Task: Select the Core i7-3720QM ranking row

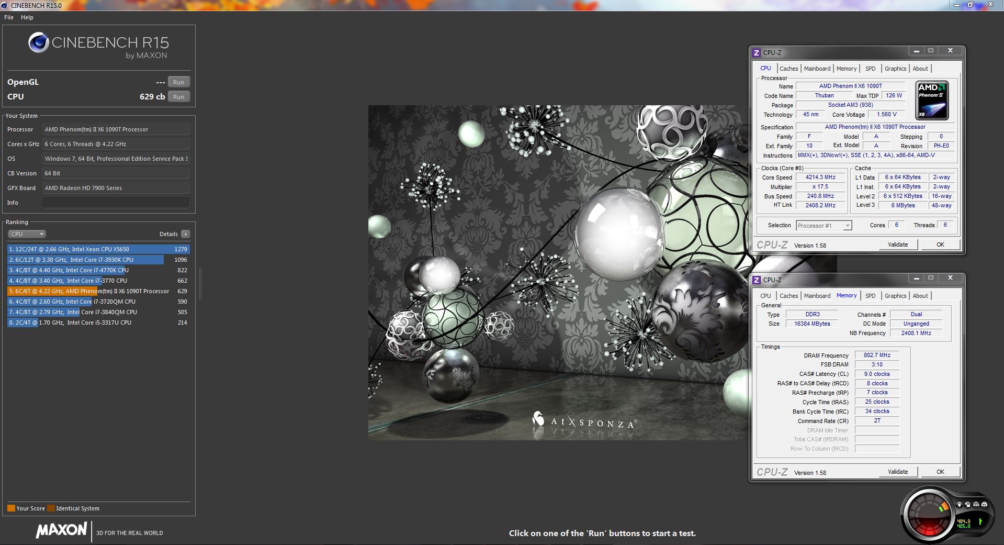Action: (98, 302)
